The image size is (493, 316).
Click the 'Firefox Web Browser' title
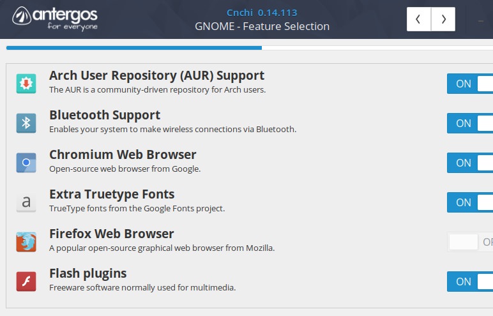pyautogui.click(x=111, y=234)
